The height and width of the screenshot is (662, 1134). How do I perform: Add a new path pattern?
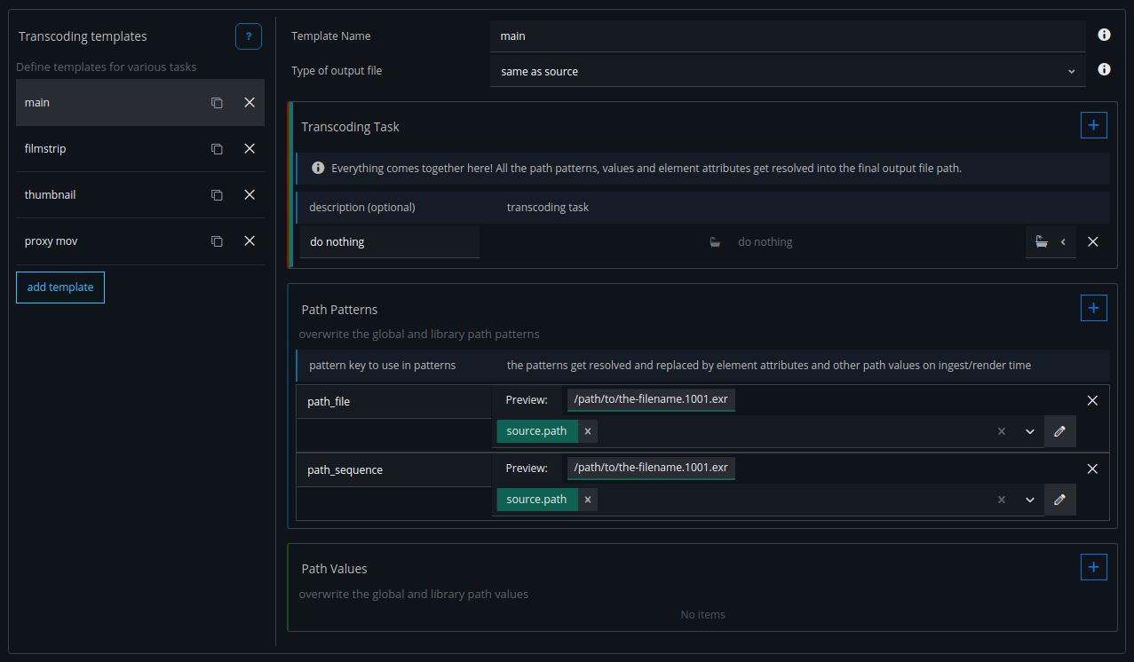[1093, 308]
